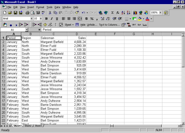The image size is (185, 133).
Task: Click the Opt toolbar button
Action: (139, 25)
